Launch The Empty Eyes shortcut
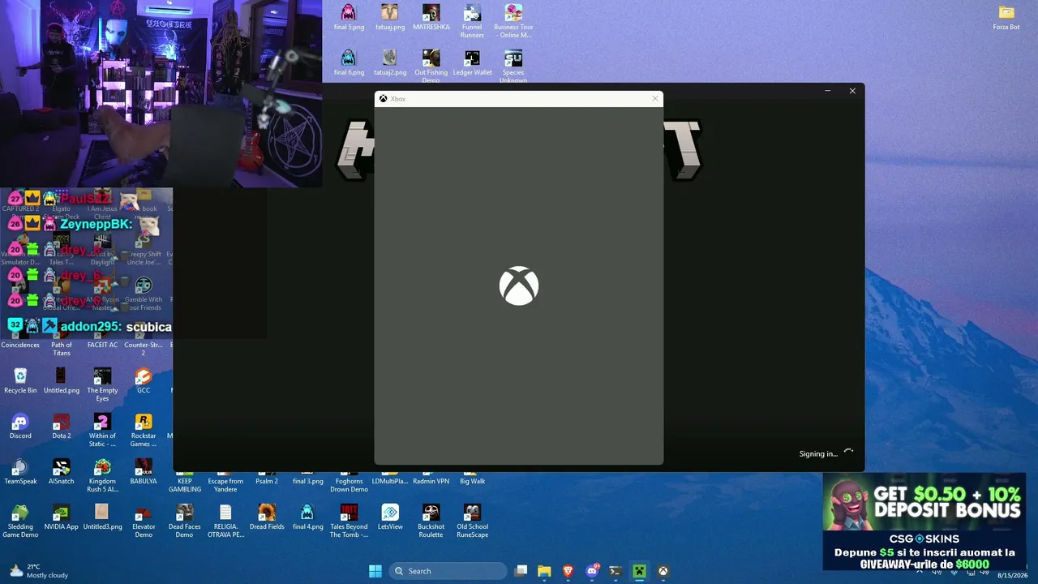Image resolution: width=1038 pixels, height=584 pixels. point(102,384)
